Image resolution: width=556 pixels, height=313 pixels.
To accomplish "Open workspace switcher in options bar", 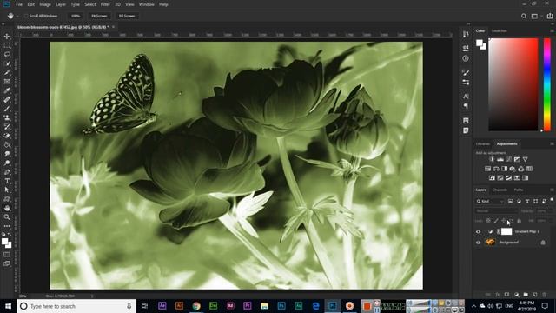I will (x=535, y=16).
